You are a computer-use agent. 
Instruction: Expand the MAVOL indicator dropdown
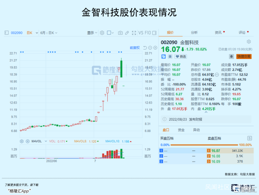[46, 141]
